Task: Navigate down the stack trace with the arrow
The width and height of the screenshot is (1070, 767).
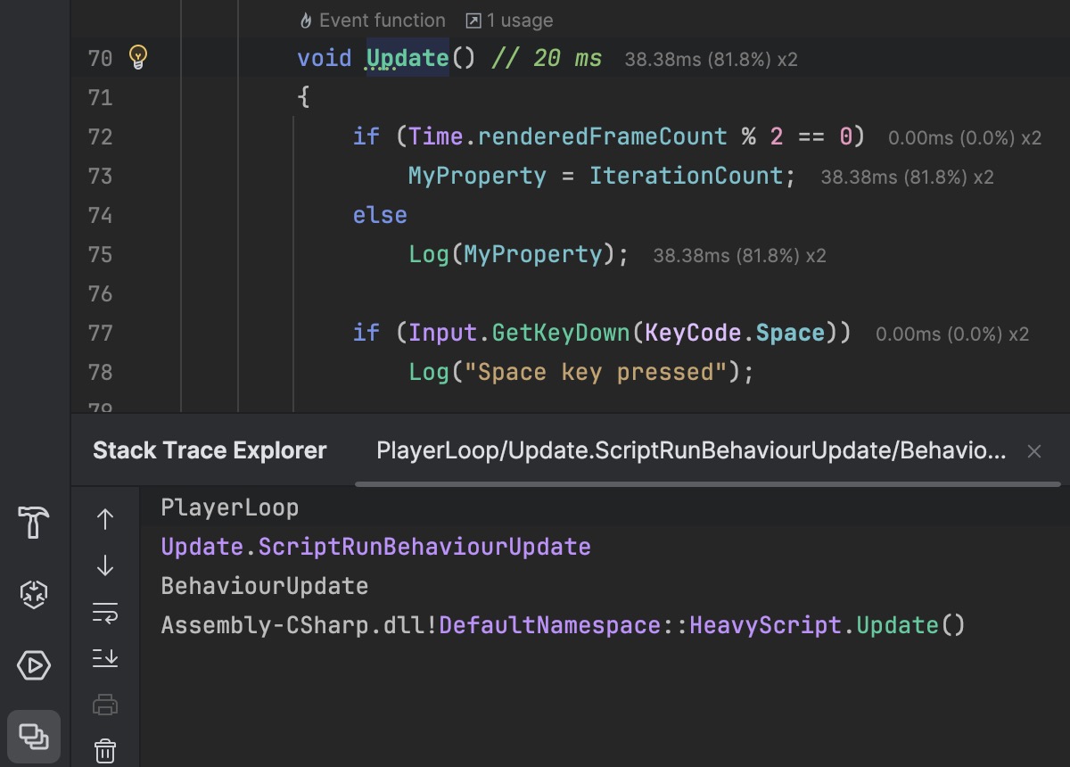Action: pyautogui.click(x=105, y=565)
